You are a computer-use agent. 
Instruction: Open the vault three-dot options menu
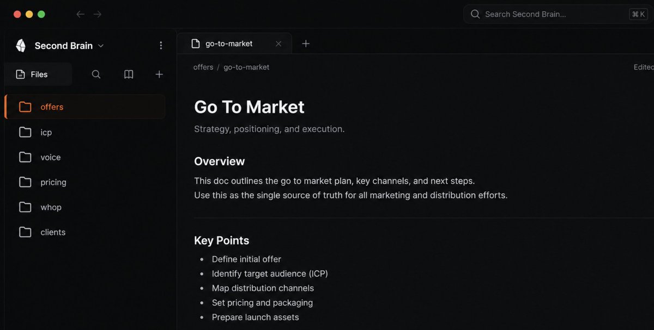pos(161,46)
